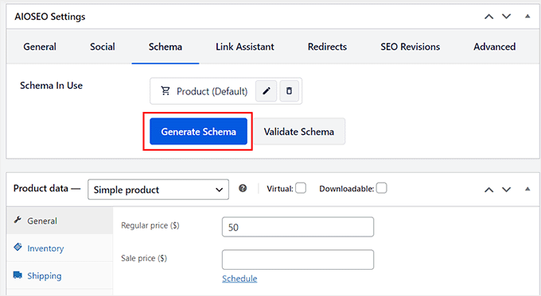Open the Shipping section
This screenshot has height=296, width=541.
coord(60,275)
